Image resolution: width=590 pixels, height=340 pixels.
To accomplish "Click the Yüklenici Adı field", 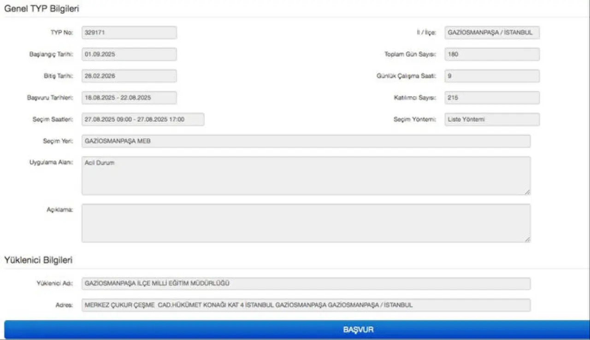I will pos(306,283).
